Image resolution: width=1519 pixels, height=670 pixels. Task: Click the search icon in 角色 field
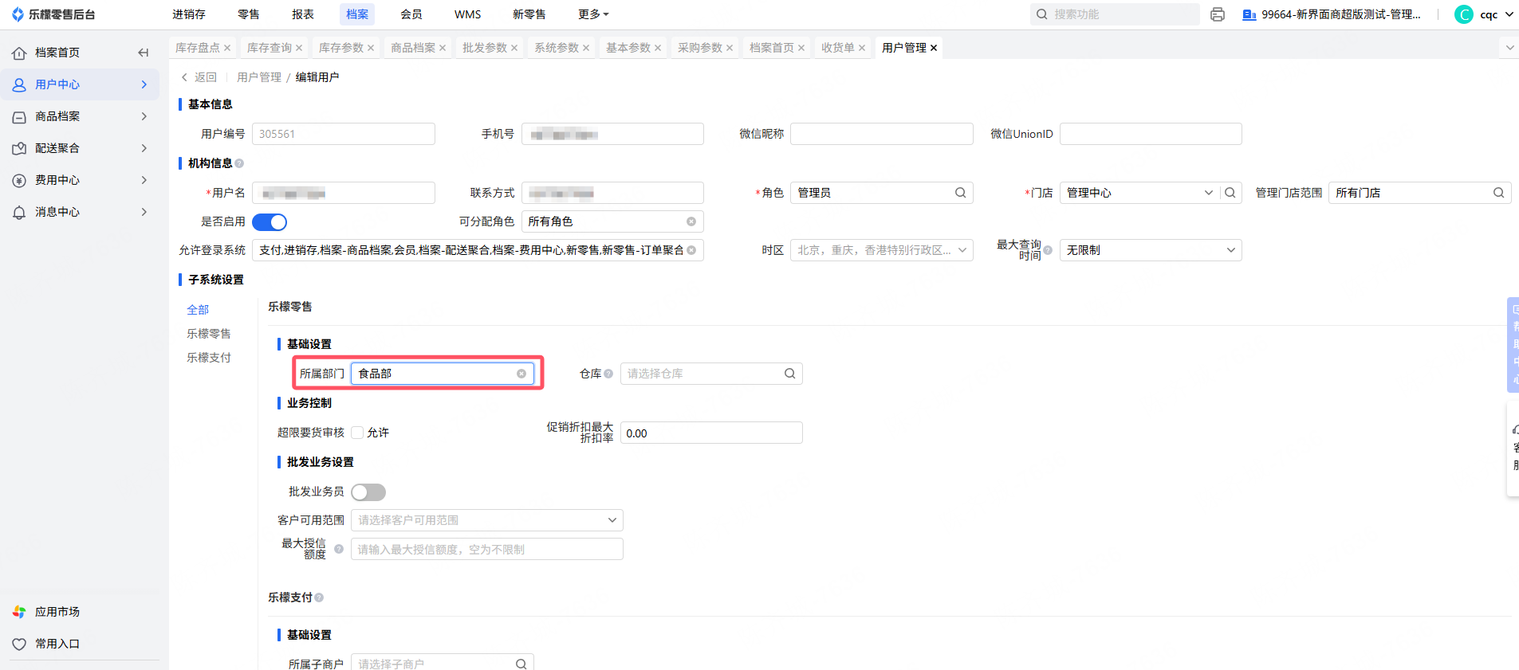[x=960, y=193]
